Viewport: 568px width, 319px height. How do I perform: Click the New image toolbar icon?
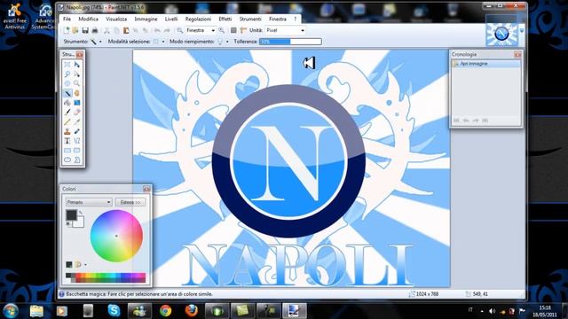coord(67,30)
